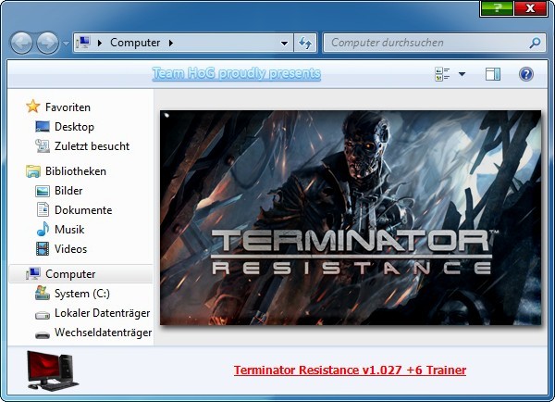Click the Computer breadcrumb in the address bar
Screen dimensions: 555x402
tap(135, 43)
